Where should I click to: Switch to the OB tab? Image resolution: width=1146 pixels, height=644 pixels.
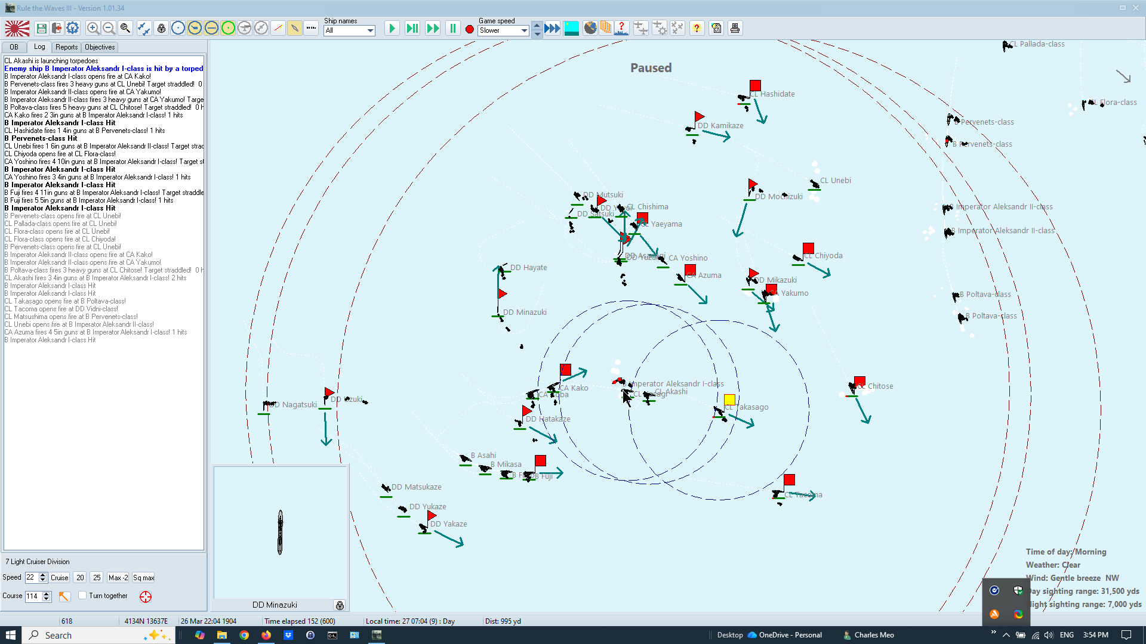(14, 47)
